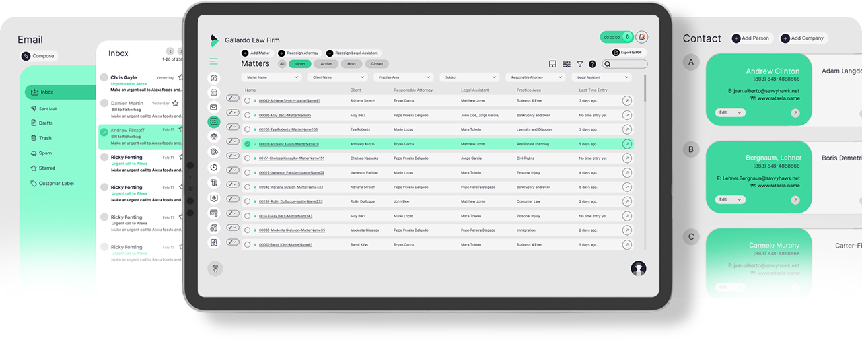The height and width of the screenshot is (340, 862).
Task: Select checkbox for 00095-May Batz matter
Action: click(x=248, y=115)
